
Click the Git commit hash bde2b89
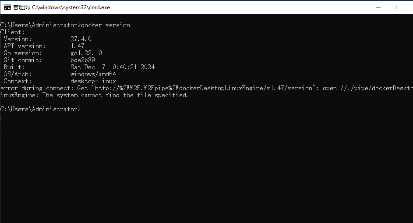coord(83,60)
